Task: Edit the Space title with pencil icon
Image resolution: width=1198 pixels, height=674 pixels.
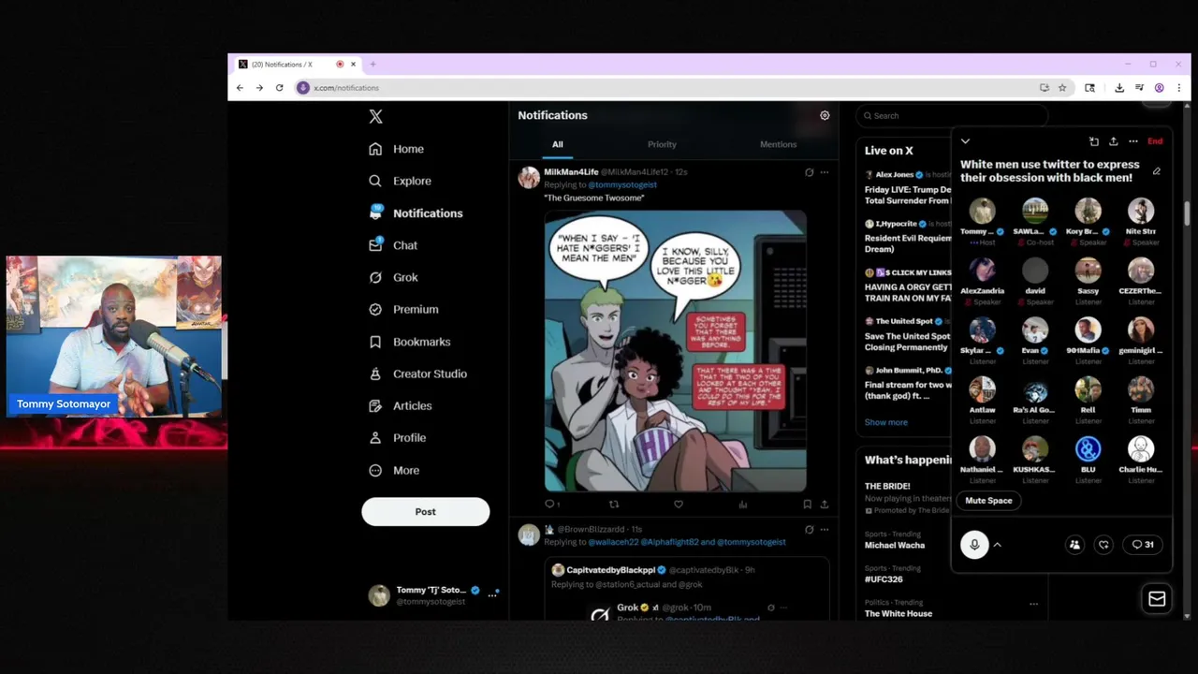Action: pyautogui.click(x=1157, y=171)
